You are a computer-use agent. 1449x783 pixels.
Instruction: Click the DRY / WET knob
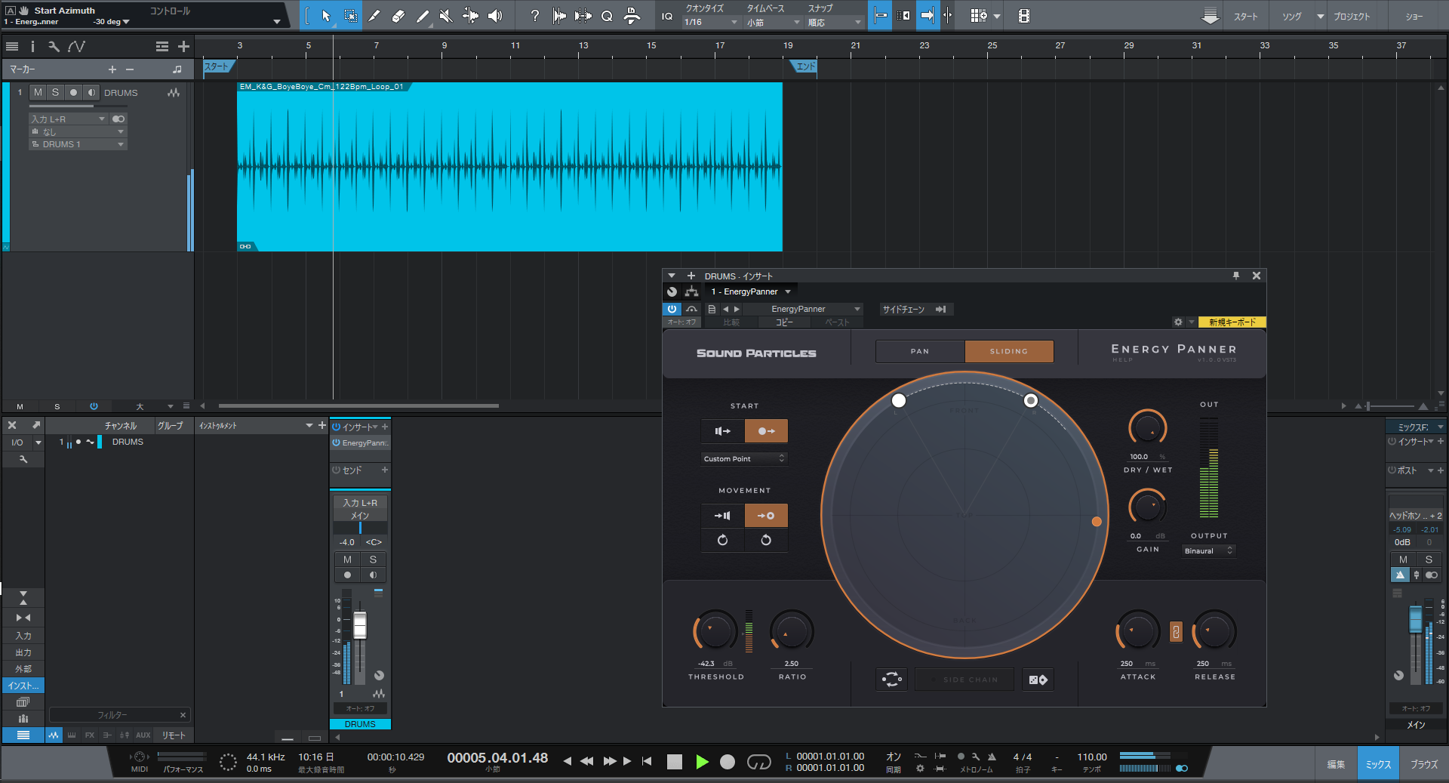click(1148, 428)
